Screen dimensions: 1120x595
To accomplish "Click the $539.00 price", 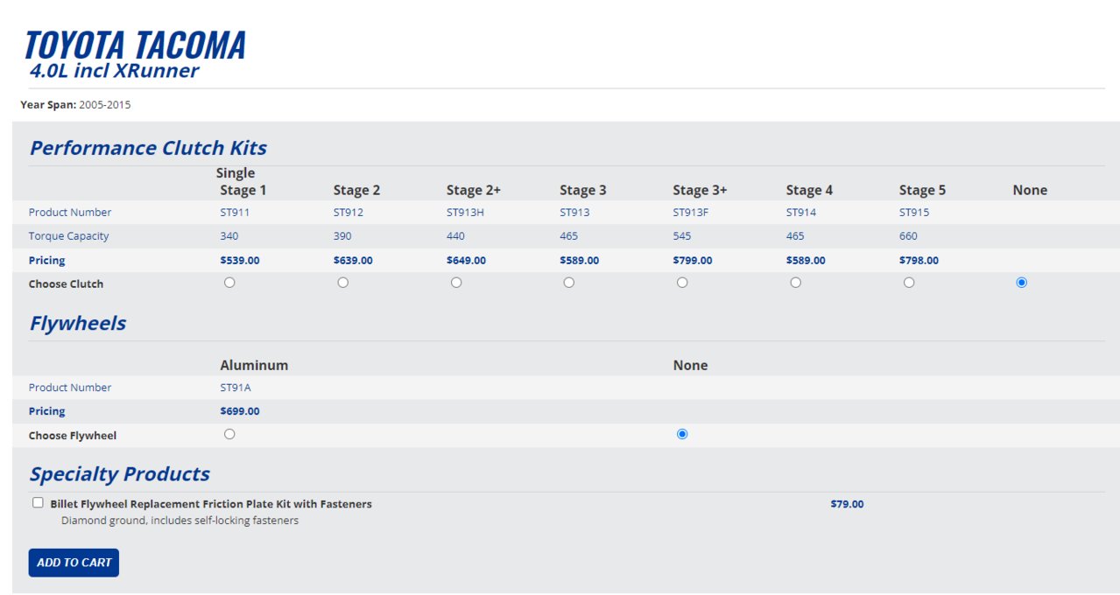I will coord(240,261).
